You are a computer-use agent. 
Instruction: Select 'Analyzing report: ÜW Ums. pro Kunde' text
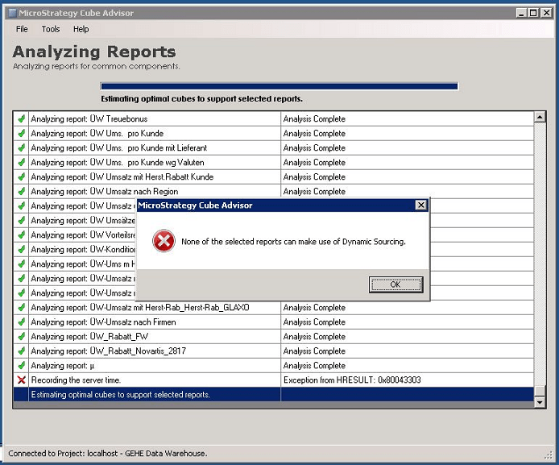(x=97, y=133)
